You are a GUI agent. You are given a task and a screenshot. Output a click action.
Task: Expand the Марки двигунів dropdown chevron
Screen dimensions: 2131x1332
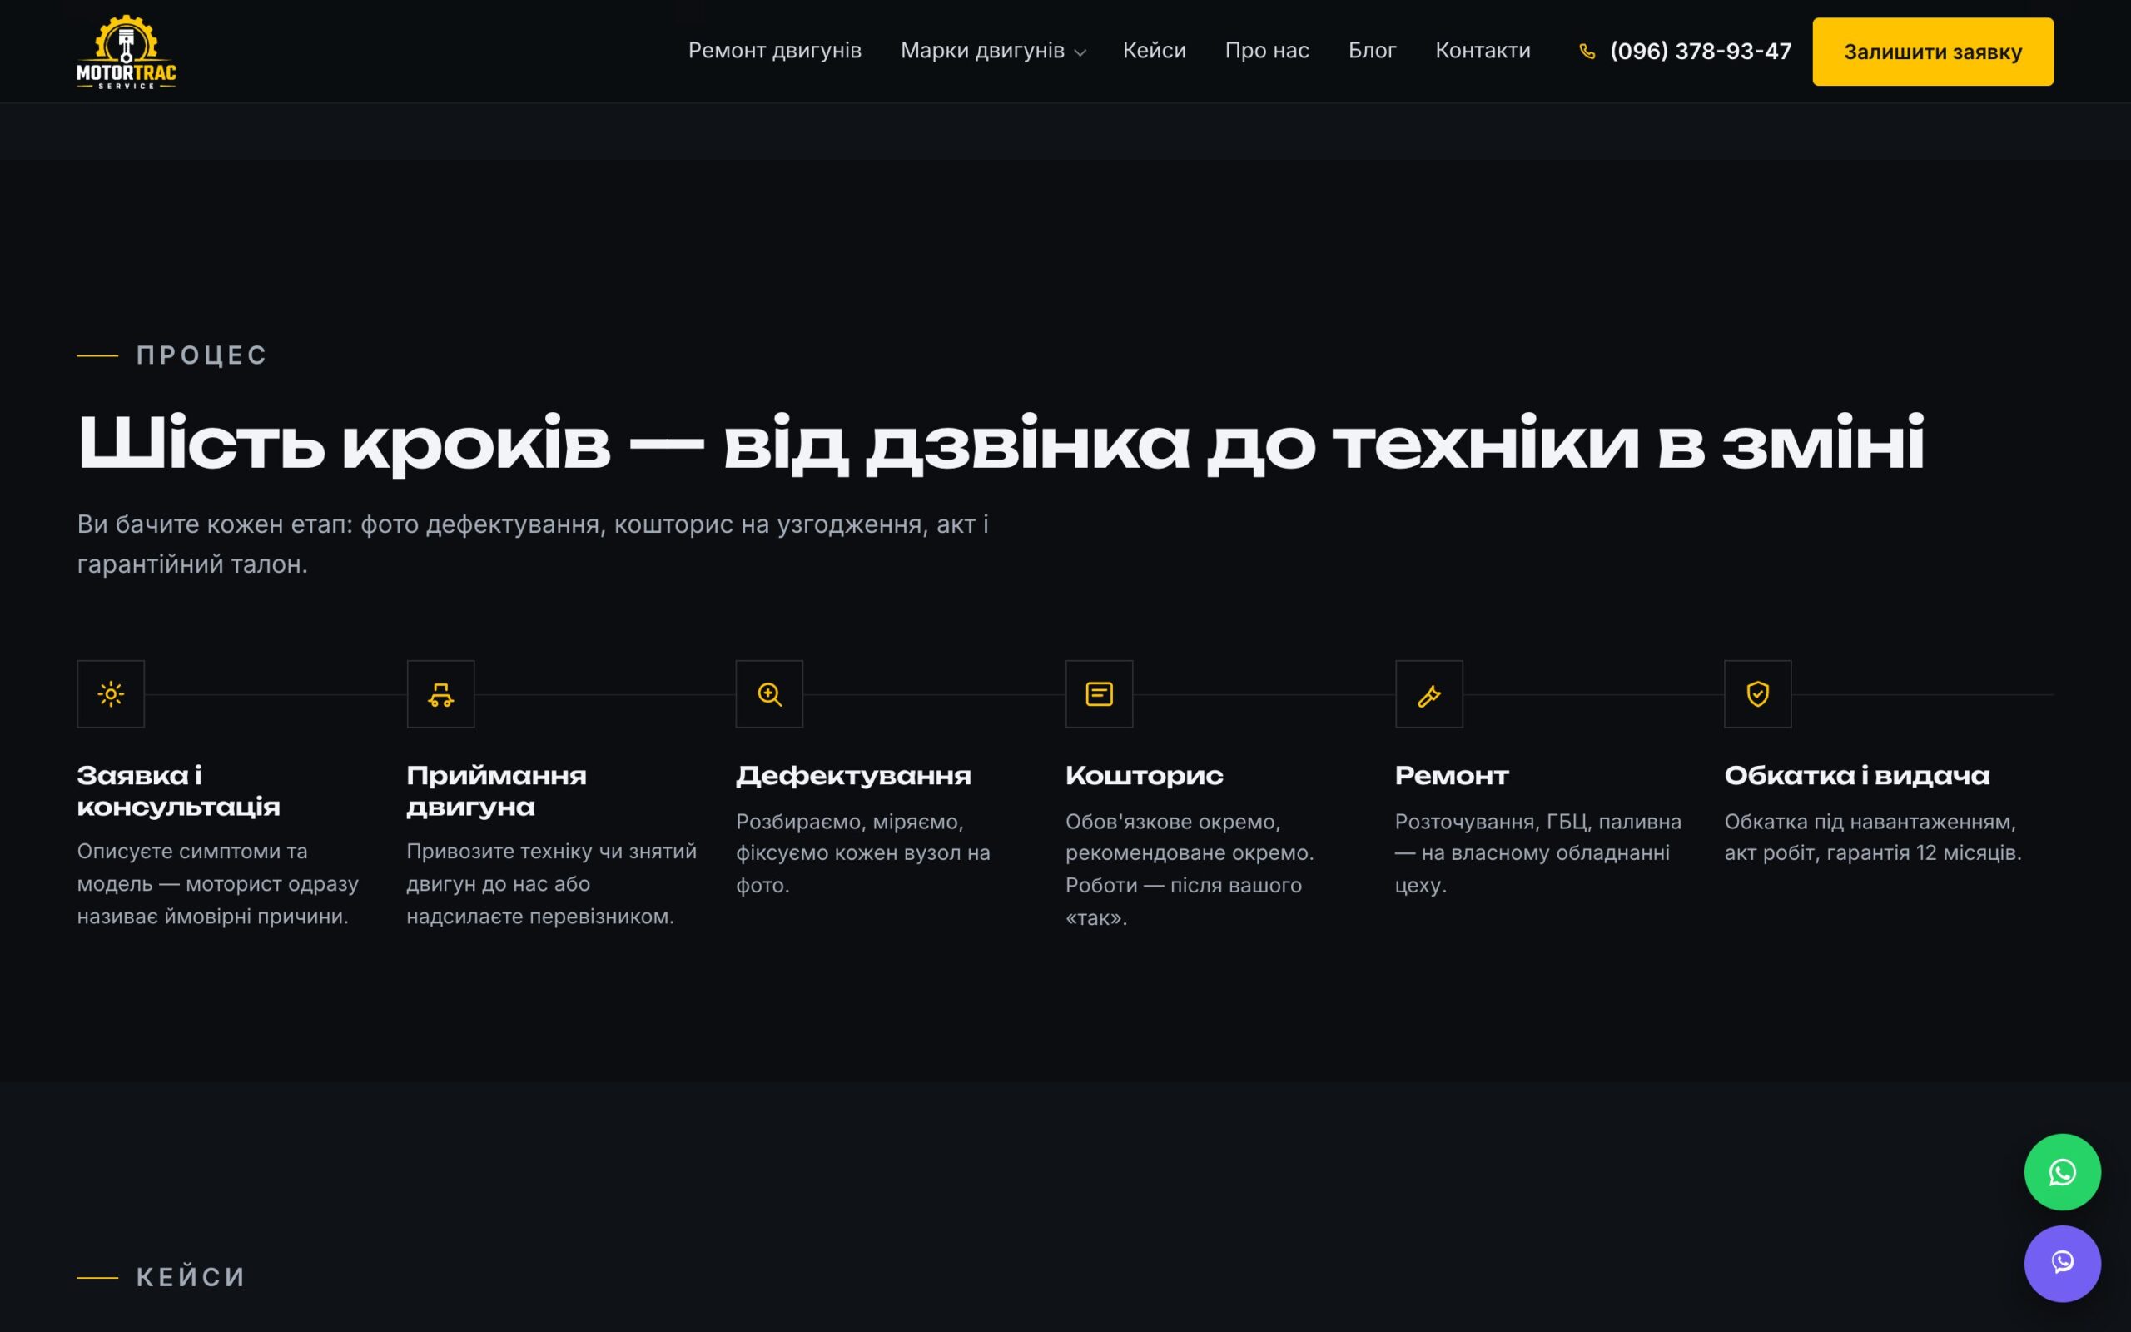pyautogui.click(x=1080, y=52)
